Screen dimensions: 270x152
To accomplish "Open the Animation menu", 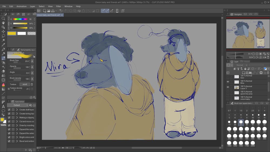I will tap(22, 6).
